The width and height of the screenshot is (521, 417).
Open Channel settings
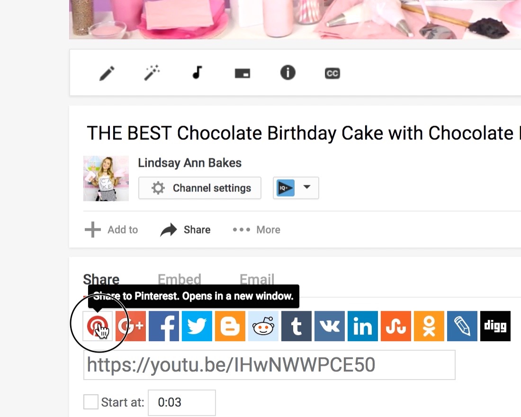(200, 188)
